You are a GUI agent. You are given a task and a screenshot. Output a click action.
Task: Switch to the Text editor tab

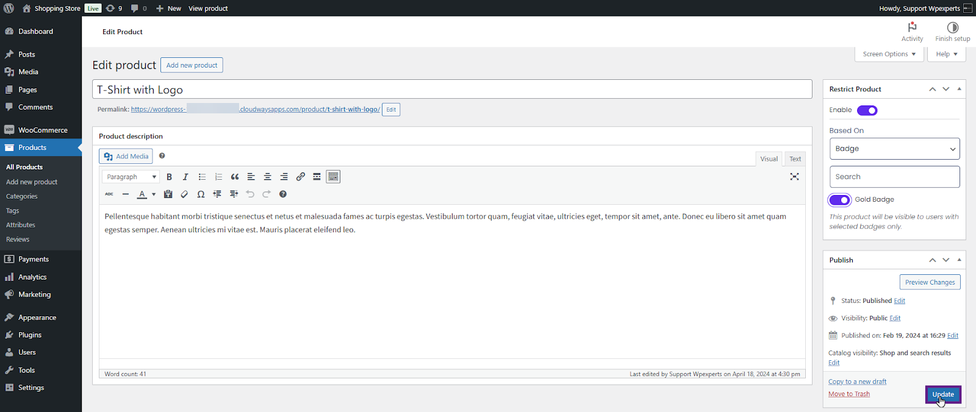(795, 159)
